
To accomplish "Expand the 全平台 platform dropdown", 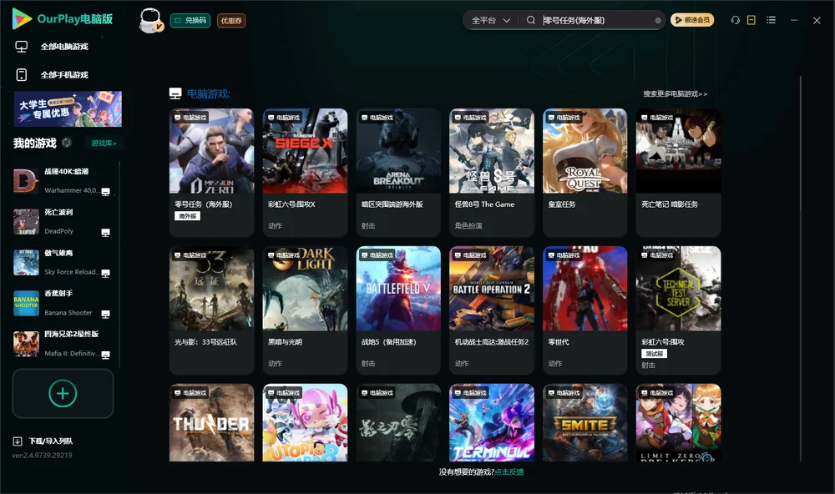I will coord(490,20).
